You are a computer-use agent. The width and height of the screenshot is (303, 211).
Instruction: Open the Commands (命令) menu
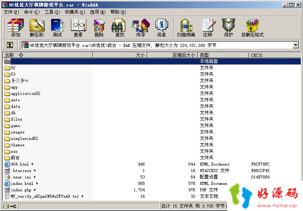[x=32, y=12]
